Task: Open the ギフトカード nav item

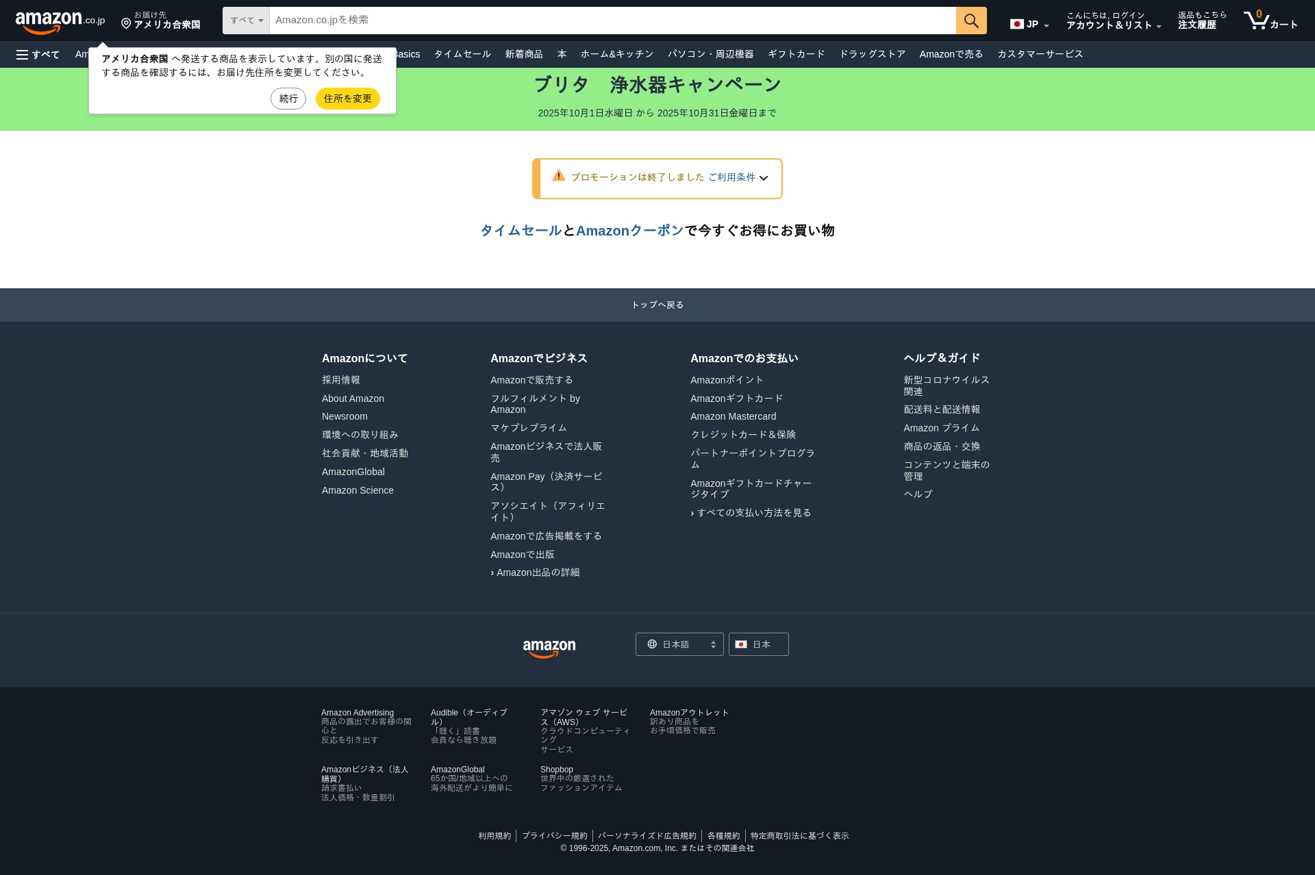Action: [x=797, y=54]
